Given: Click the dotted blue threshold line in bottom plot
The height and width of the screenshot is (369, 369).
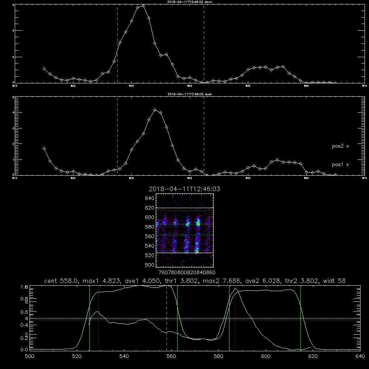Looking at the screenshot, I should click(x=195, y=320).
